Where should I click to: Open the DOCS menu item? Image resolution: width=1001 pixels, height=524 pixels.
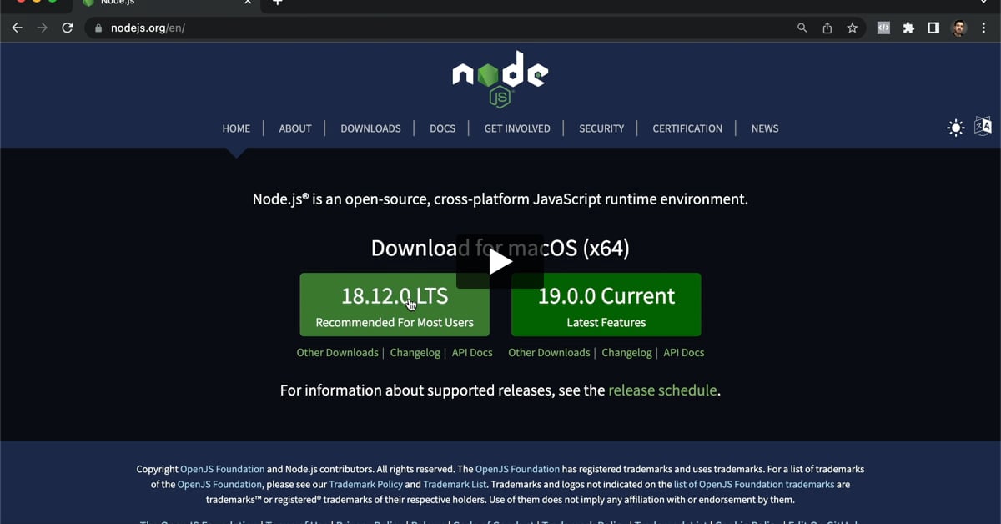tap(442, 128)
